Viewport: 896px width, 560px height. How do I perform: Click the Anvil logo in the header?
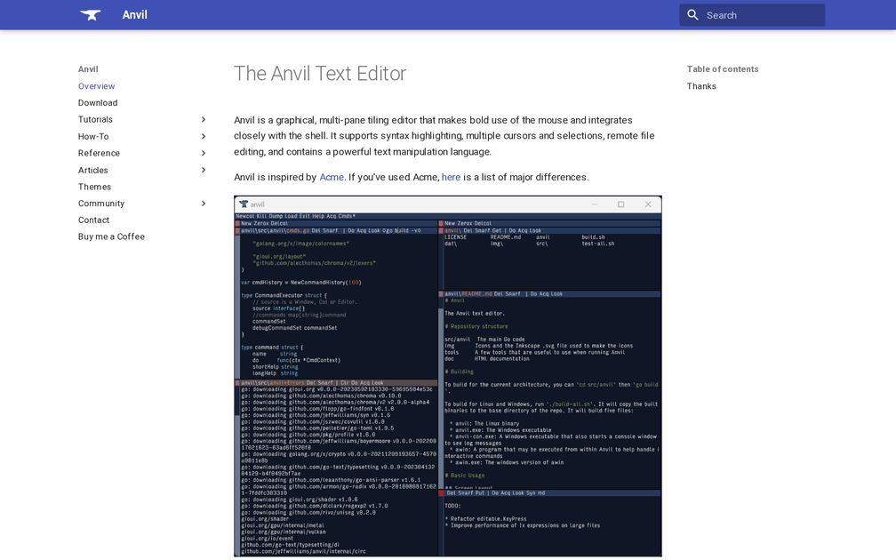[91, 15]
